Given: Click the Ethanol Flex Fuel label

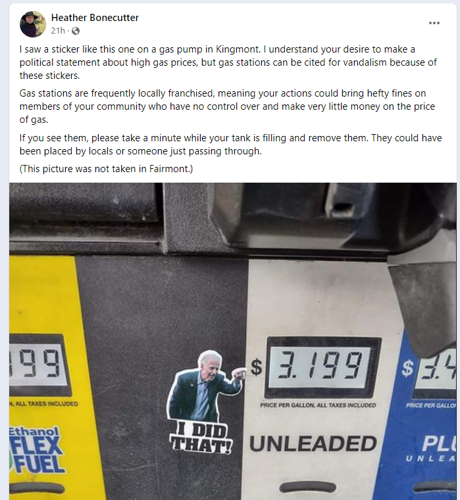Looking at the screenshot, I should point(36,451).
